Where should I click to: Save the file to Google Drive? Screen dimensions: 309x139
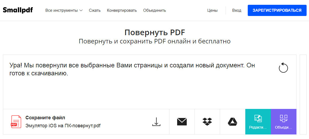(233, 122)
